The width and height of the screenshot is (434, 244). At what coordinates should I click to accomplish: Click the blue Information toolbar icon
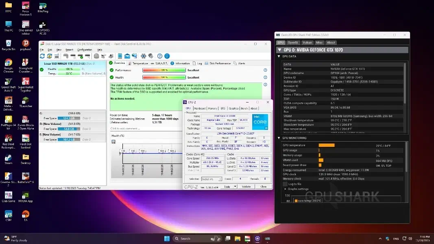[x=166, y=56]
